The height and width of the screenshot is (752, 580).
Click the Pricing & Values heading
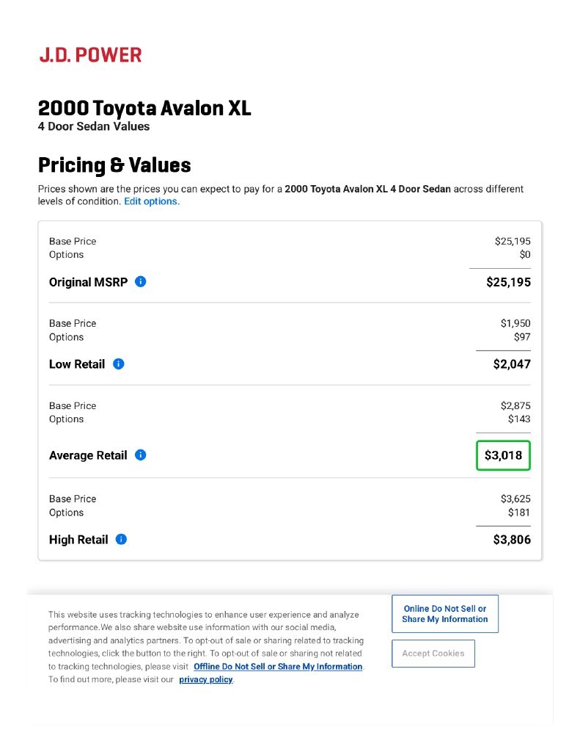(x=114, y=164)
